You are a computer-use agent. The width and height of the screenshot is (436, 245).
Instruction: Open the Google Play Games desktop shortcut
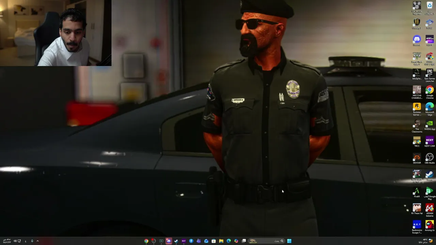[x=430, y=194]
